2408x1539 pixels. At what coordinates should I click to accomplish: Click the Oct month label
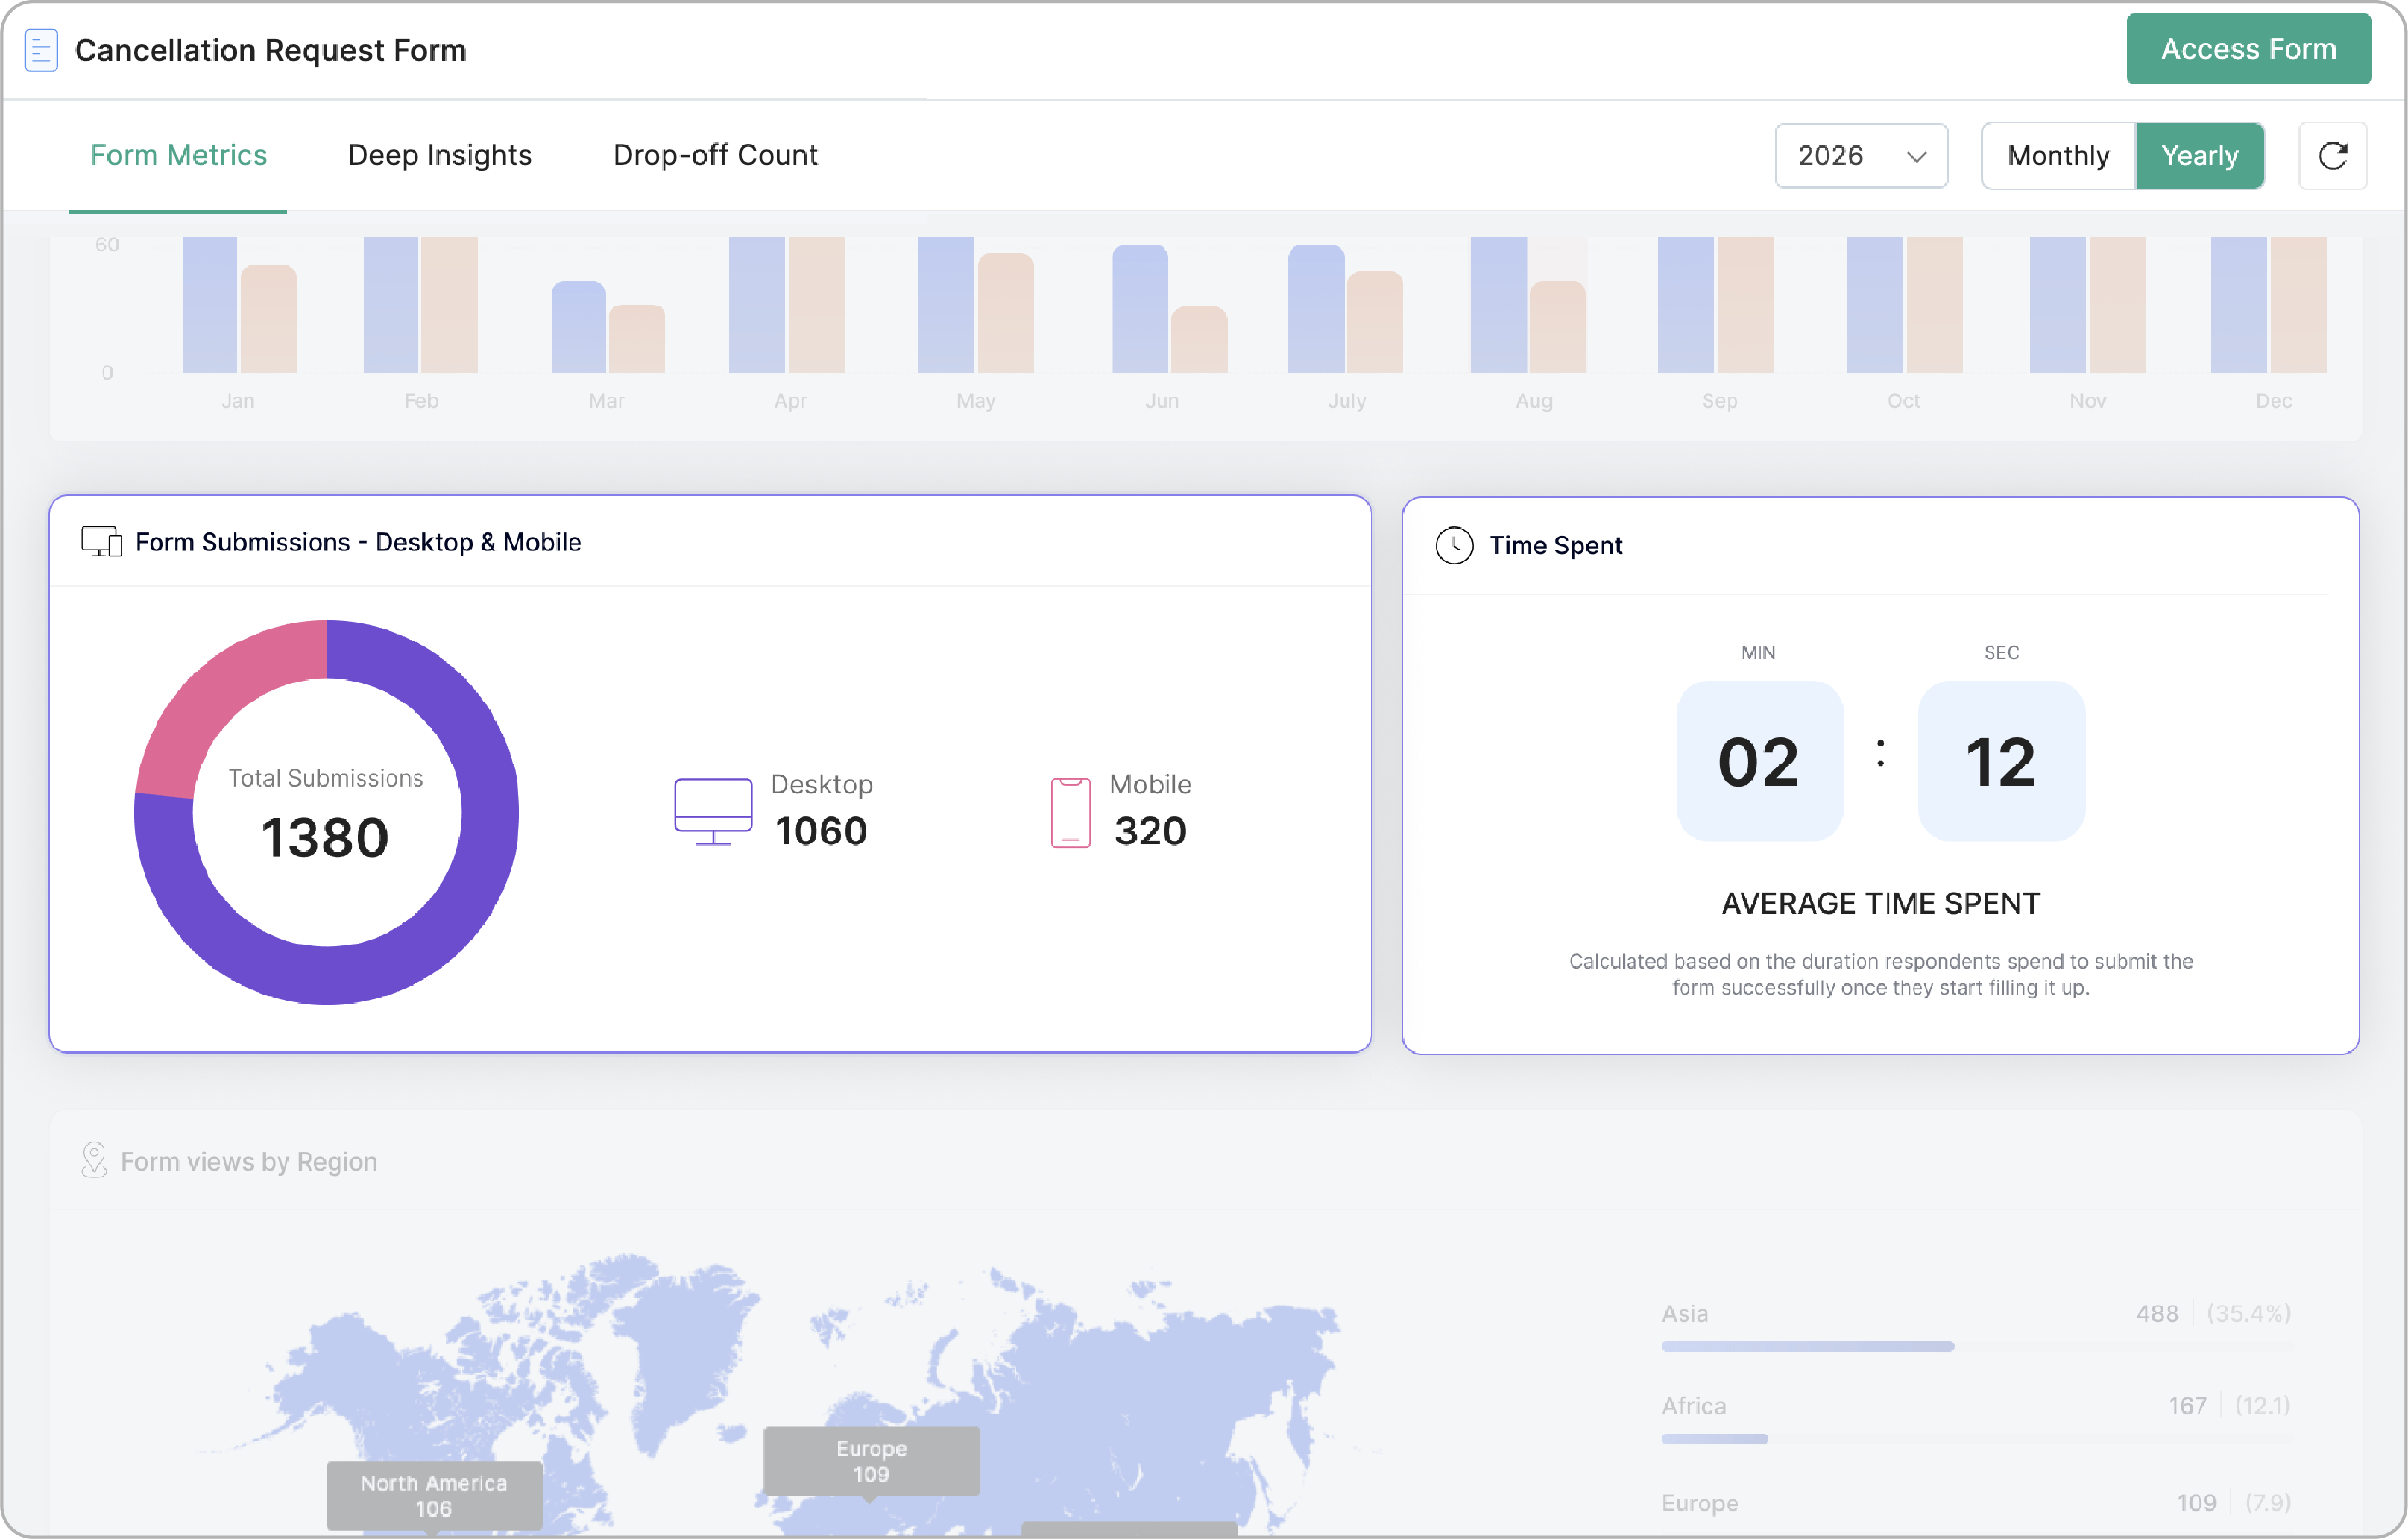[x=1903, y=400]
